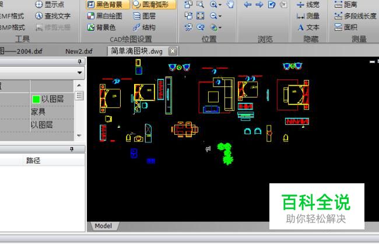Click the fit-to-window extents icon

pos(201,16)
